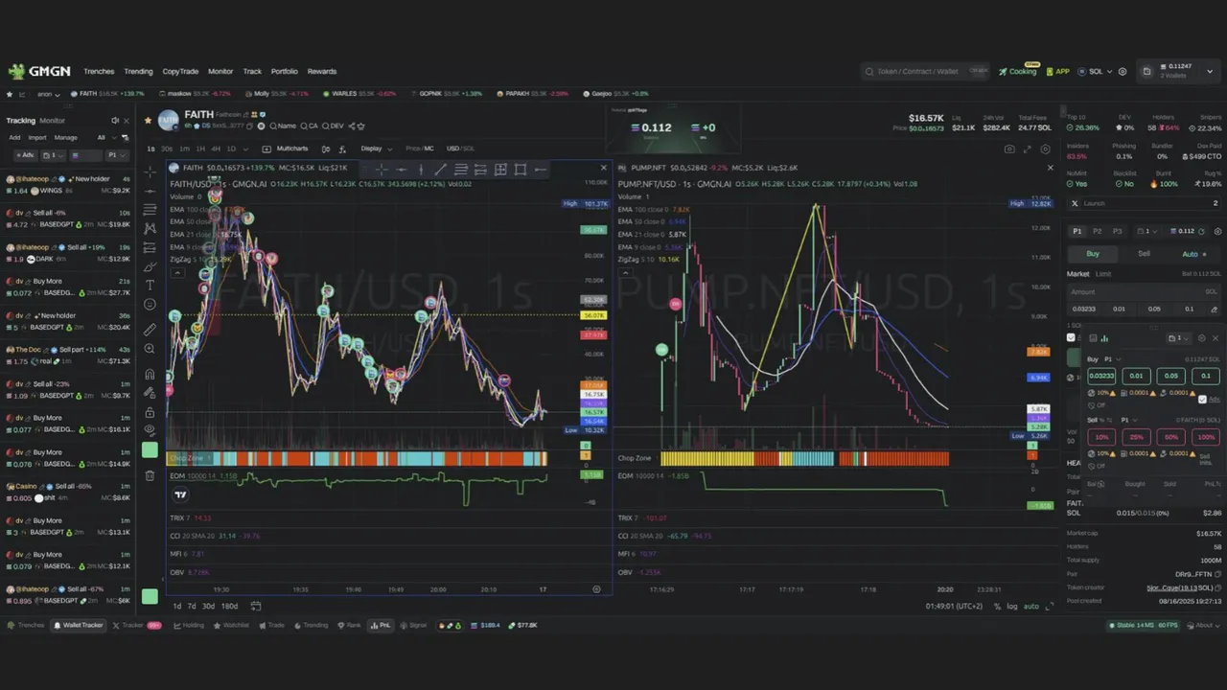Select the 30s chart interval
The image size is (1227, 690).
click(x=167, y=149)
